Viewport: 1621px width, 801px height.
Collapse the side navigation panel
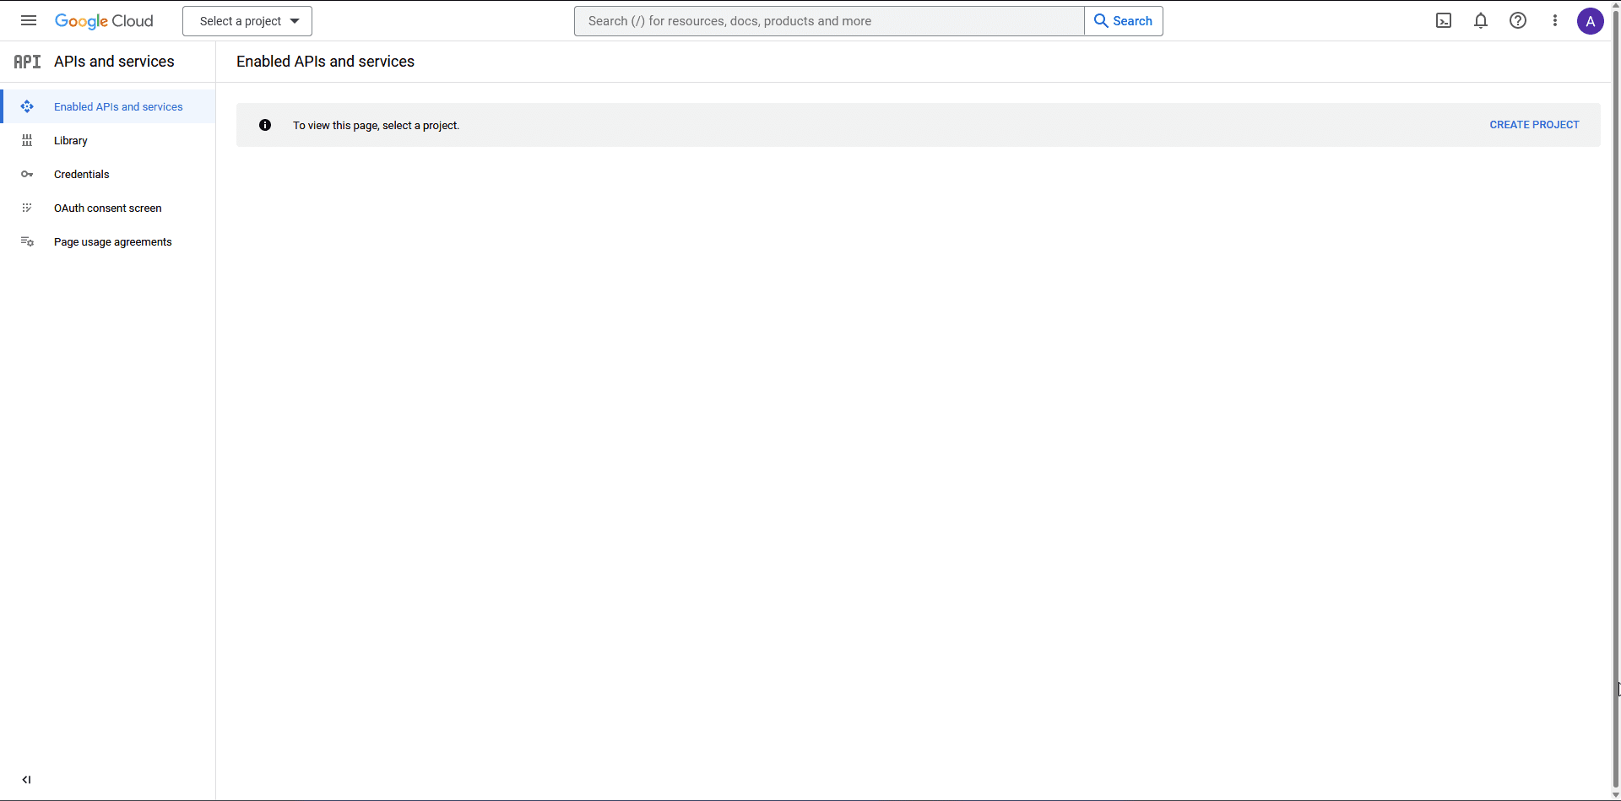click(x=26, y=779)
